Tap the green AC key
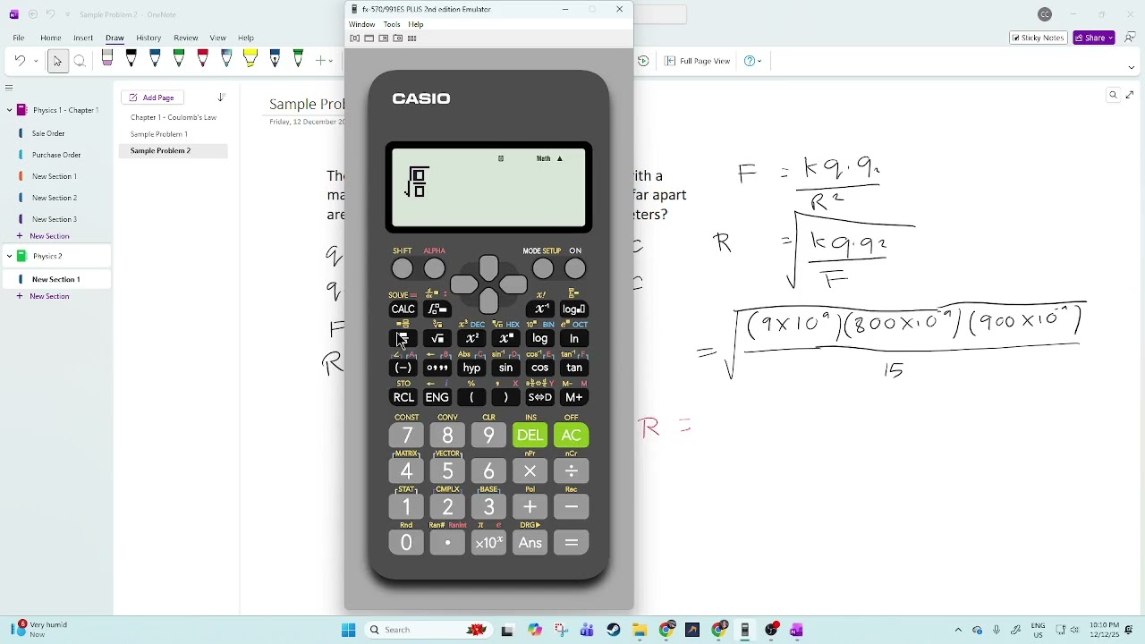1145x644 pixels. point(571,436)
